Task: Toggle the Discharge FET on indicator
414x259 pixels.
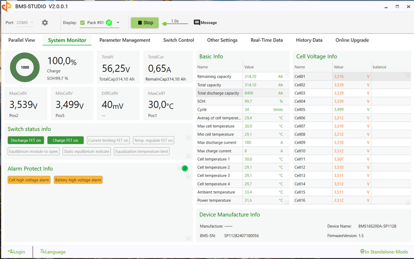Action: (x=26, y=140)
